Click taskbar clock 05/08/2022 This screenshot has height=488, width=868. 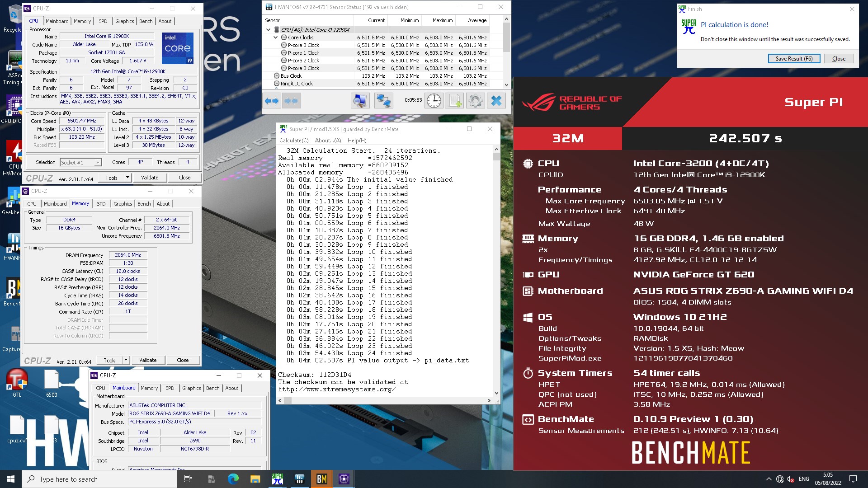click(x=828, y=479)
